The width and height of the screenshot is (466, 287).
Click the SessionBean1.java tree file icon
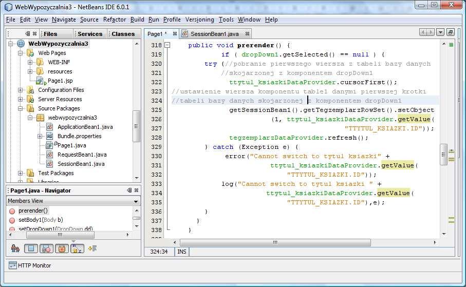tap(50, 164)
